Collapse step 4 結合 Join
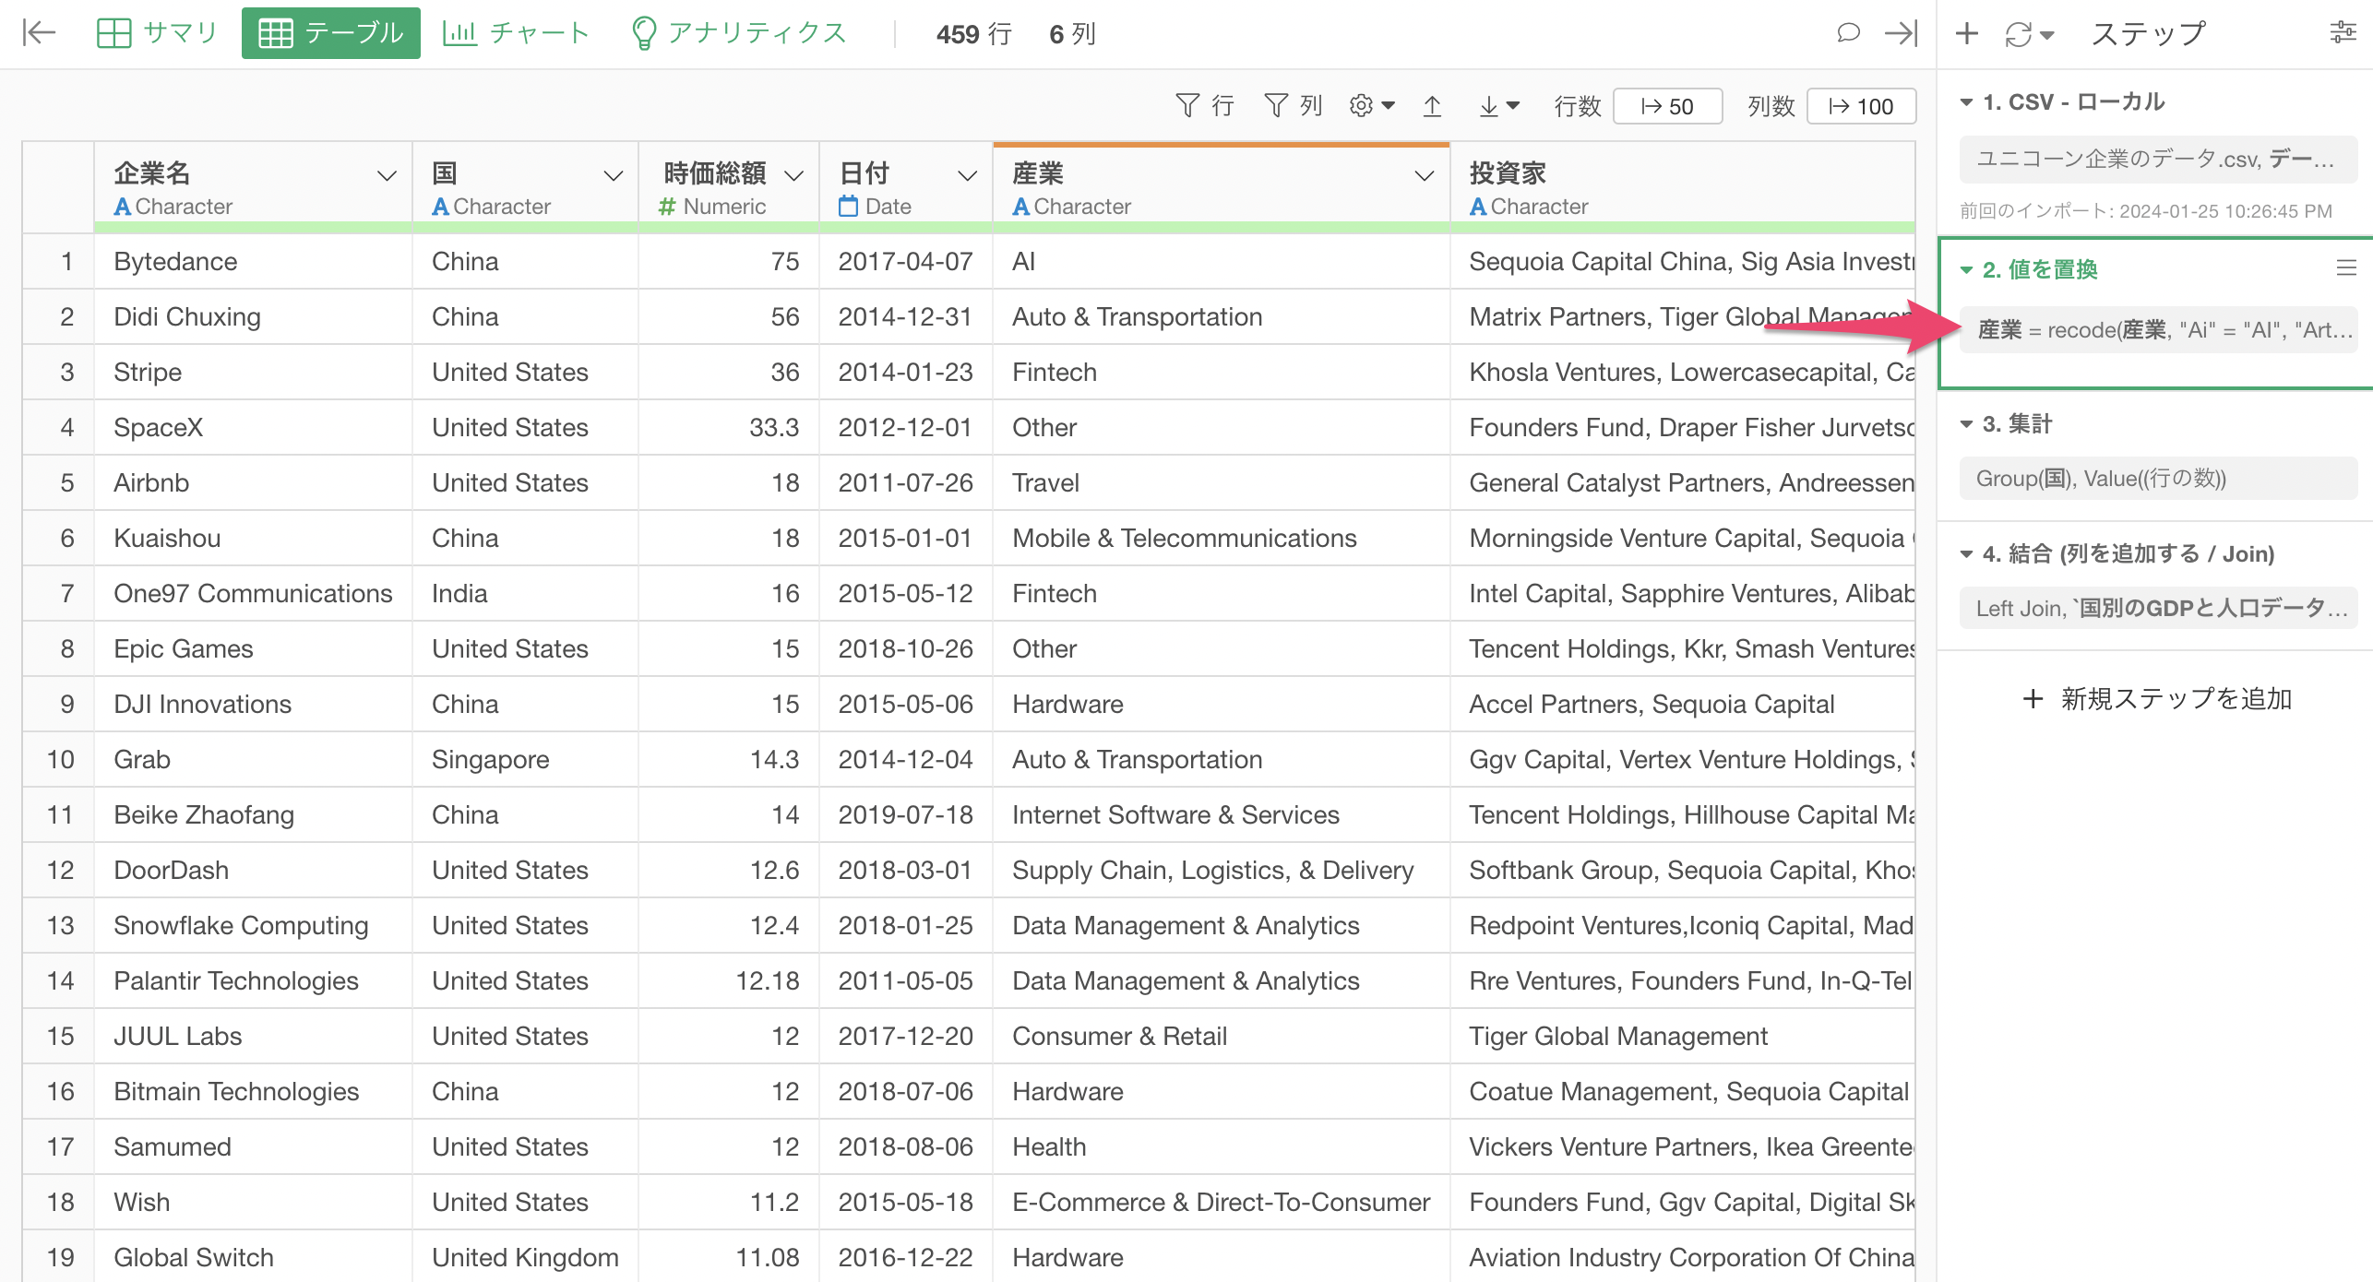This screenshot has width=2373, height=1282. point(1966,554)
